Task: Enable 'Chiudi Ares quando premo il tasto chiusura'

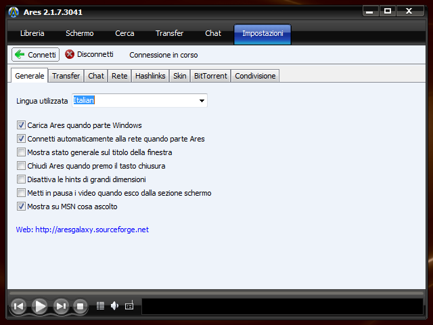Action: pos(21,166)
